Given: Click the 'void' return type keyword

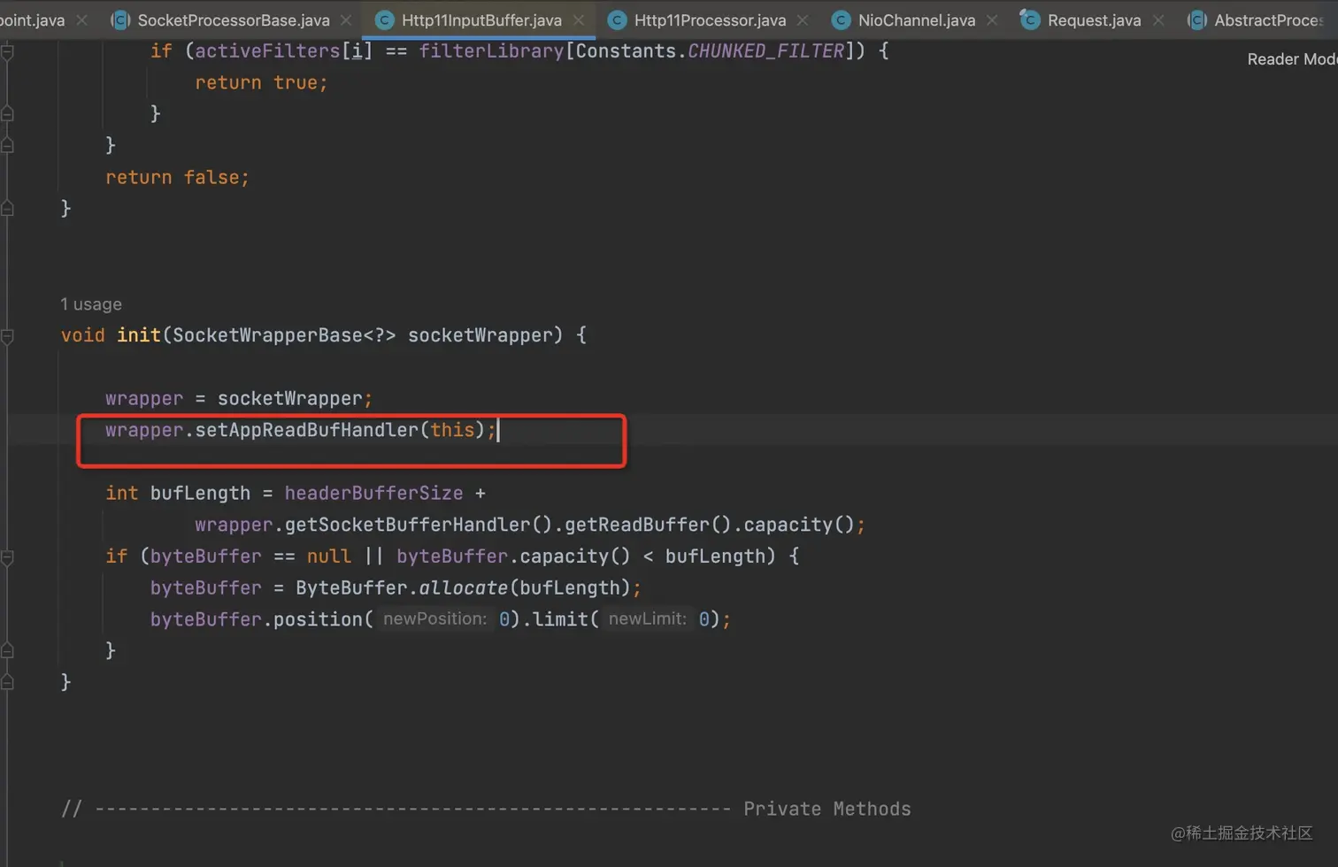Looking at the screenshot, I should (83, 335).
